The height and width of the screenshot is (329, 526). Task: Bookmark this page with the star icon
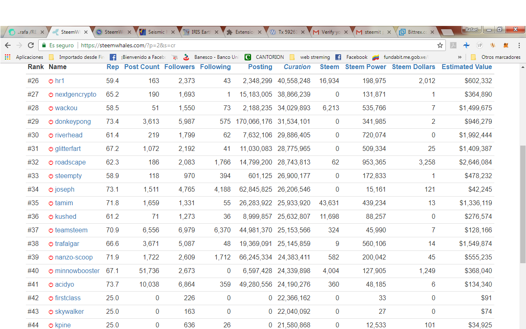[x=440, y=45]
